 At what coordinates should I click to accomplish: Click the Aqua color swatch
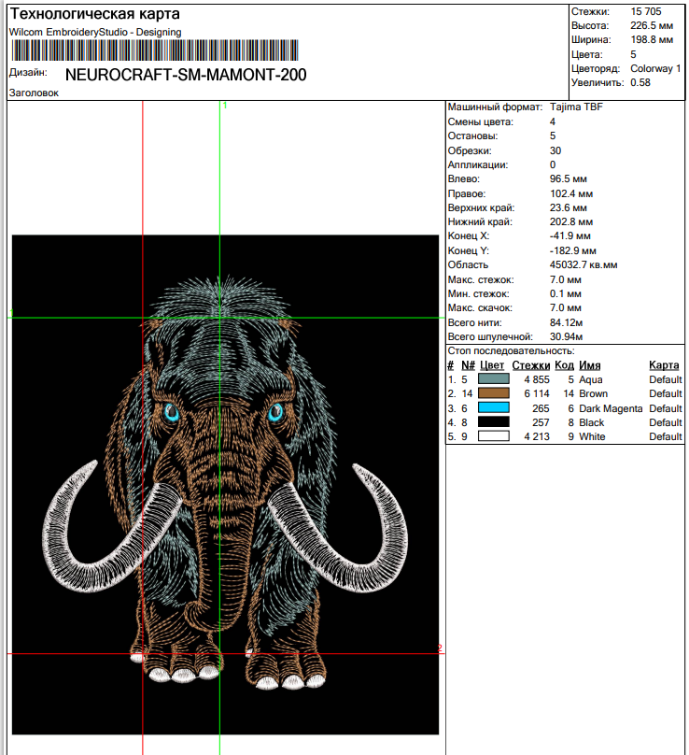(494, 380)
